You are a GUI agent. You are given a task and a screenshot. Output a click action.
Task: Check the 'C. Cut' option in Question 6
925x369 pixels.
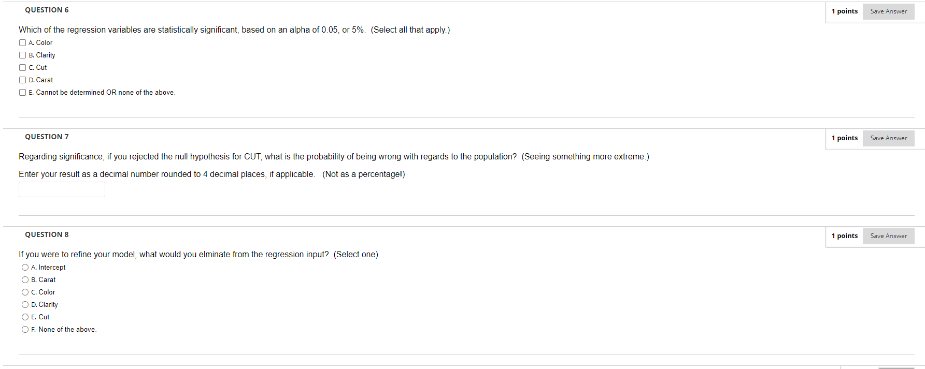pos(22,67)
